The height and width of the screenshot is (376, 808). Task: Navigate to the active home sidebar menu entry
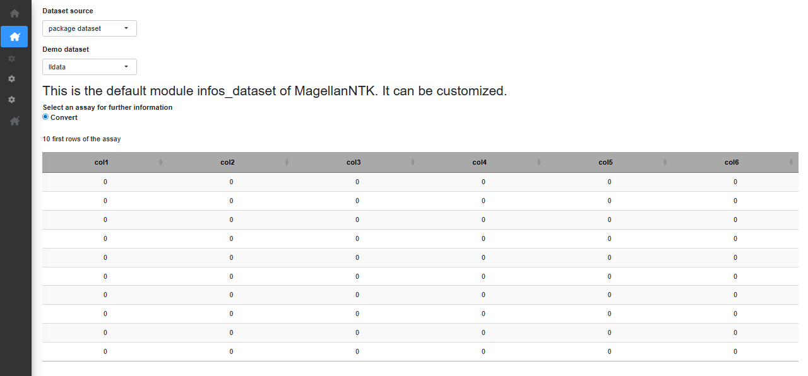(x=14, y=37)
